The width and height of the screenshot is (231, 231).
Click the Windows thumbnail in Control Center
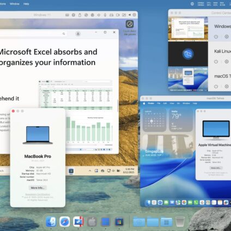(188, 28)
